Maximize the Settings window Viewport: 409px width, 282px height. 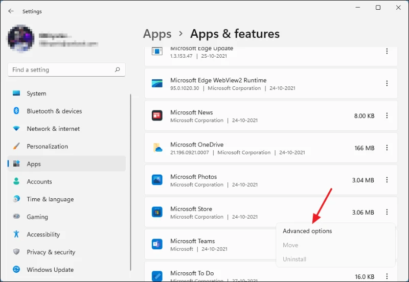point(378,8)
